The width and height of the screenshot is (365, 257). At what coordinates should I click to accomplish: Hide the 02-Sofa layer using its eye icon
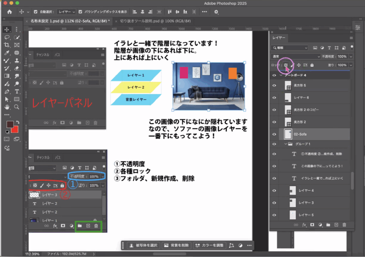pos(274,134)
